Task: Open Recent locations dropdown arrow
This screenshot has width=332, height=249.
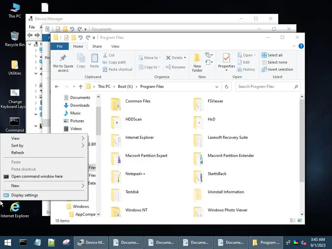Action: tap(74, 87)
